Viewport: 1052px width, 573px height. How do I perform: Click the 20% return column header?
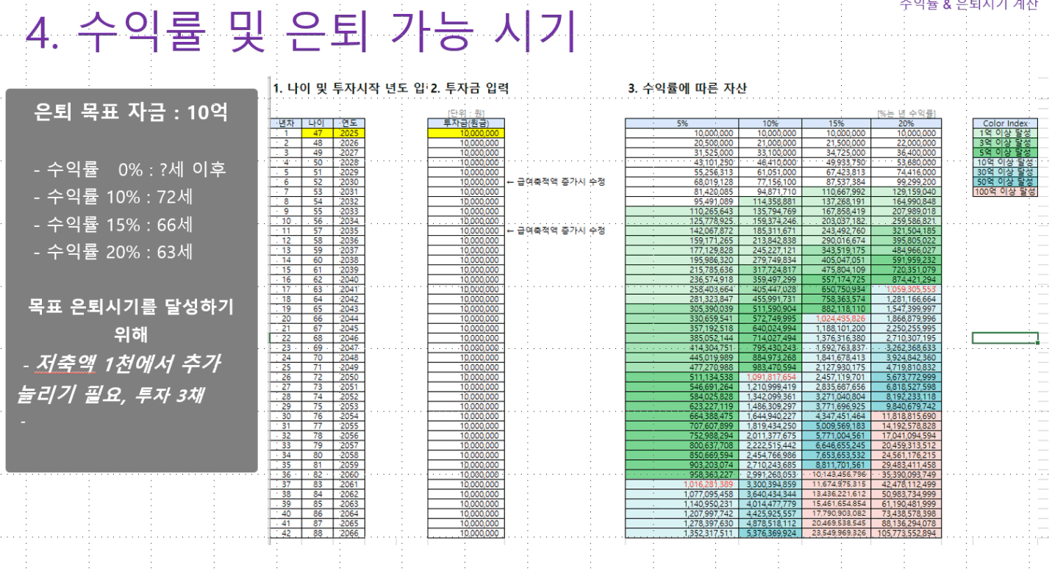point(906,123)
